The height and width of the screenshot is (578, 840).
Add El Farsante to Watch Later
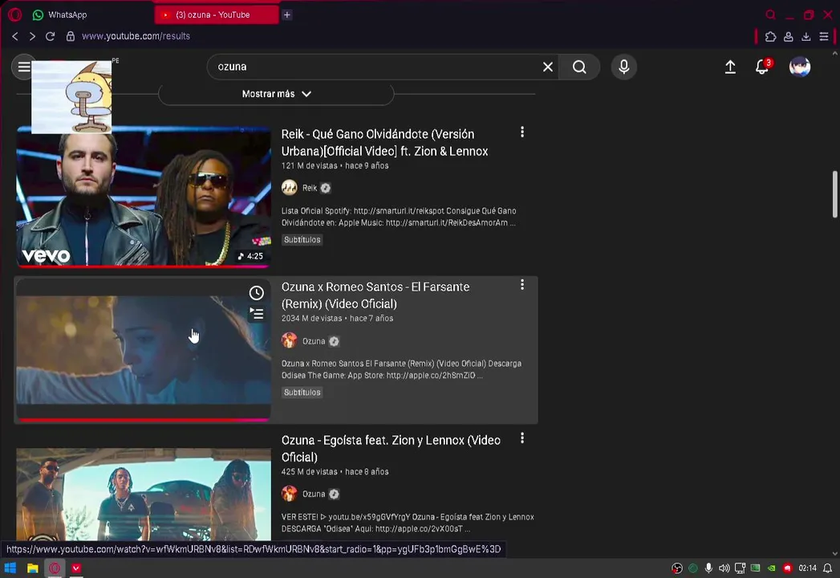click(257, 293)
